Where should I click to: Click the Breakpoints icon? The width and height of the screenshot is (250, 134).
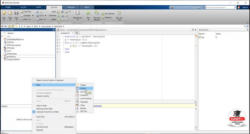click(x=77, y=13)
